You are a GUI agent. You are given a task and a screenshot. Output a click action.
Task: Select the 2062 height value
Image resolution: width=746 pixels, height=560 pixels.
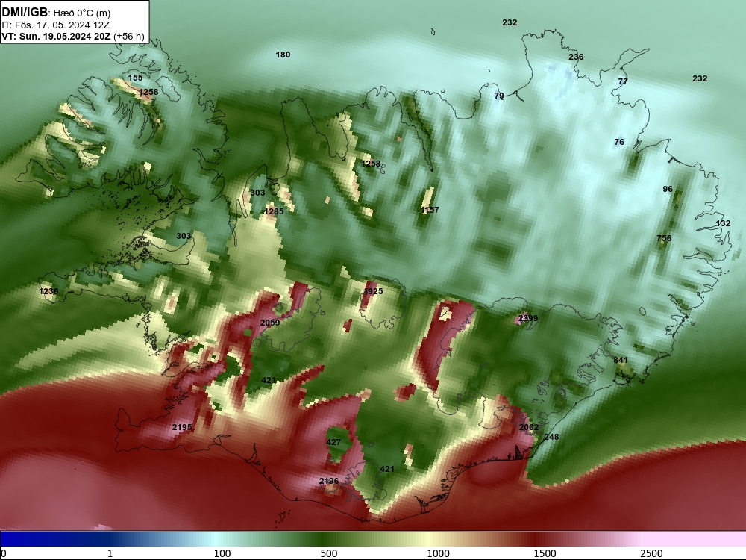pyautogui.click(x=529, y=427)
